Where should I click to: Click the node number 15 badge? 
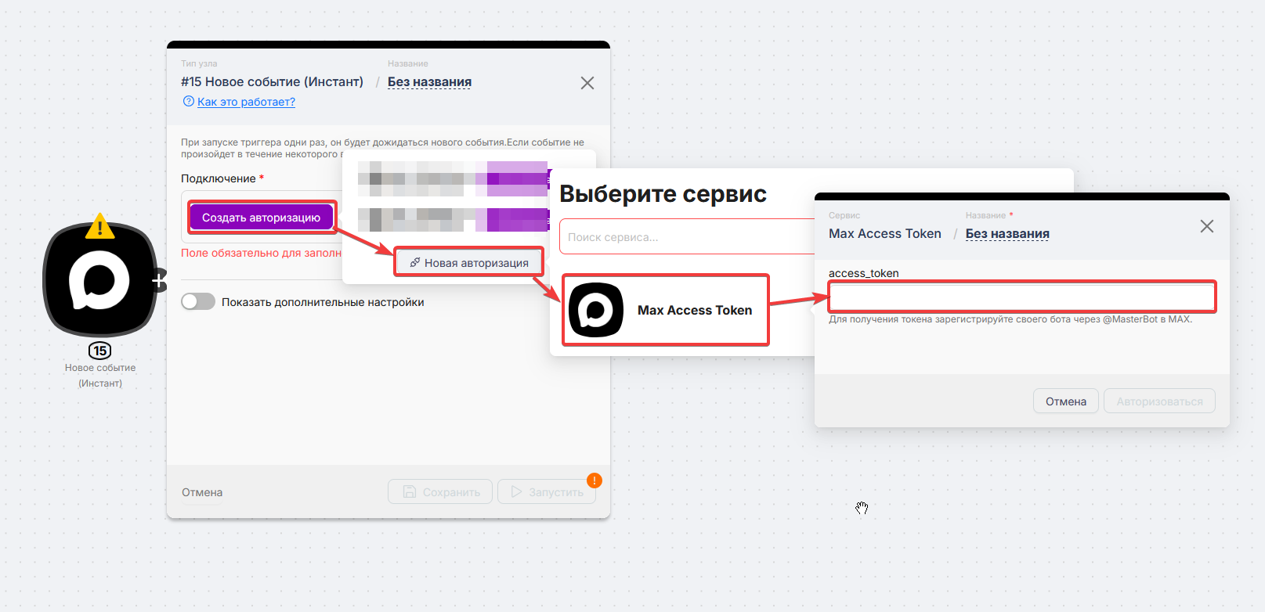[x=99, y=351]
